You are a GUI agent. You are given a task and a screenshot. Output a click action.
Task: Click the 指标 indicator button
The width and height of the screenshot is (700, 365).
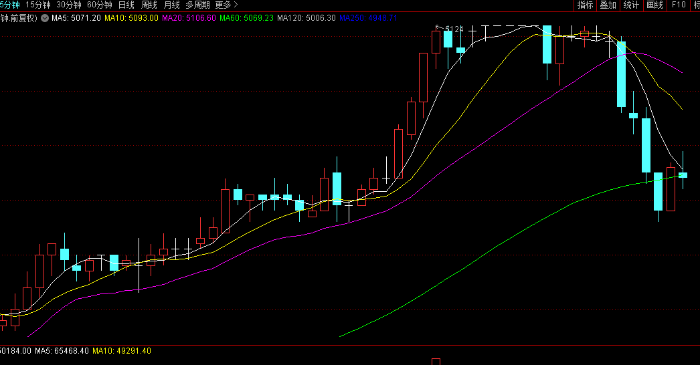coord(585,5)
